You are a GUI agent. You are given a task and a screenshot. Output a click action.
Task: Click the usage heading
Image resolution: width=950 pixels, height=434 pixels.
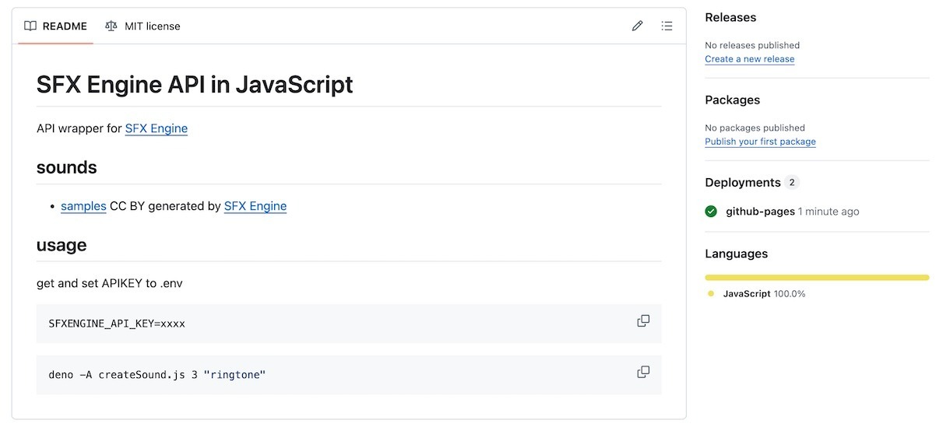tap(62, 245)
